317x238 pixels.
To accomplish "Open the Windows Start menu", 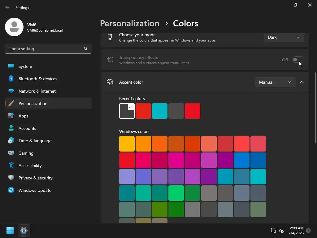I will pos(10,231).
